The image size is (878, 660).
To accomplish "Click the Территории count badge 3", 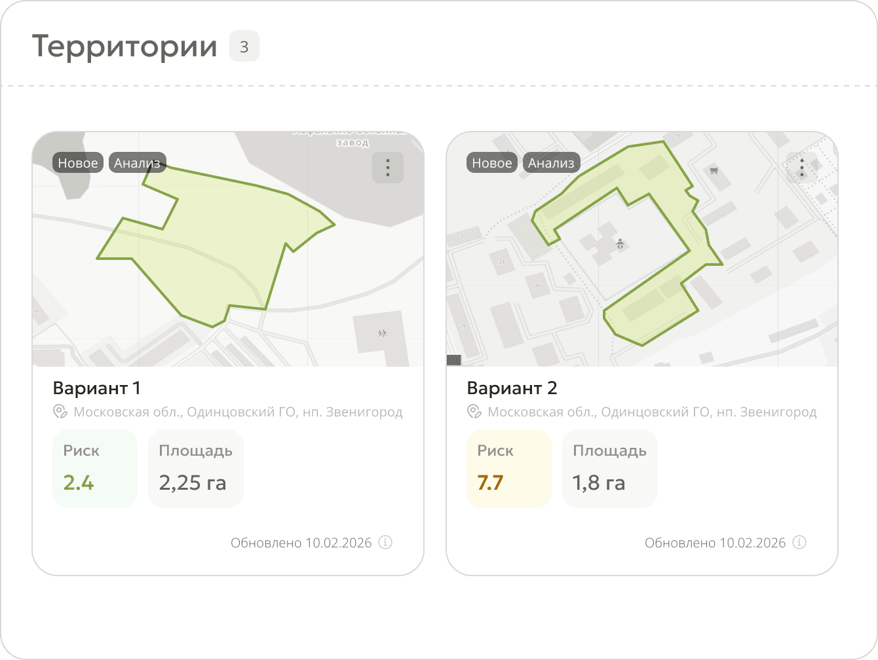I will [244, 46].
